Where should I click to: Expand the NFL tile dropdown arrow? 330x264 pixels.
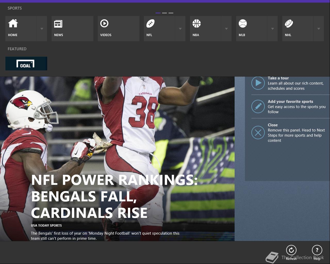[x=180, y=29]
